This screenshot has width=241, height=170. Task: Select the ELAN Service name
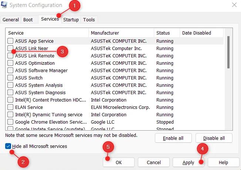click(29, 107)
